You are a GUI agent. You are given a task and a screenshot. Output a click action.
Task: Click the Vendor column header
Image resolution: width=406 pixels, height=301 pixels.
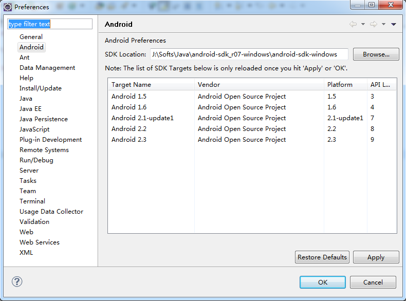click(x=259, y=85)
